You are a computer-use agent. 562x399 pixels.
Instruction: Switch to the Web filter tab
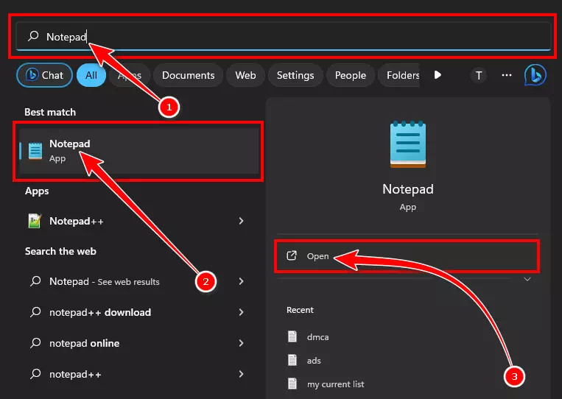coord(245,75)
